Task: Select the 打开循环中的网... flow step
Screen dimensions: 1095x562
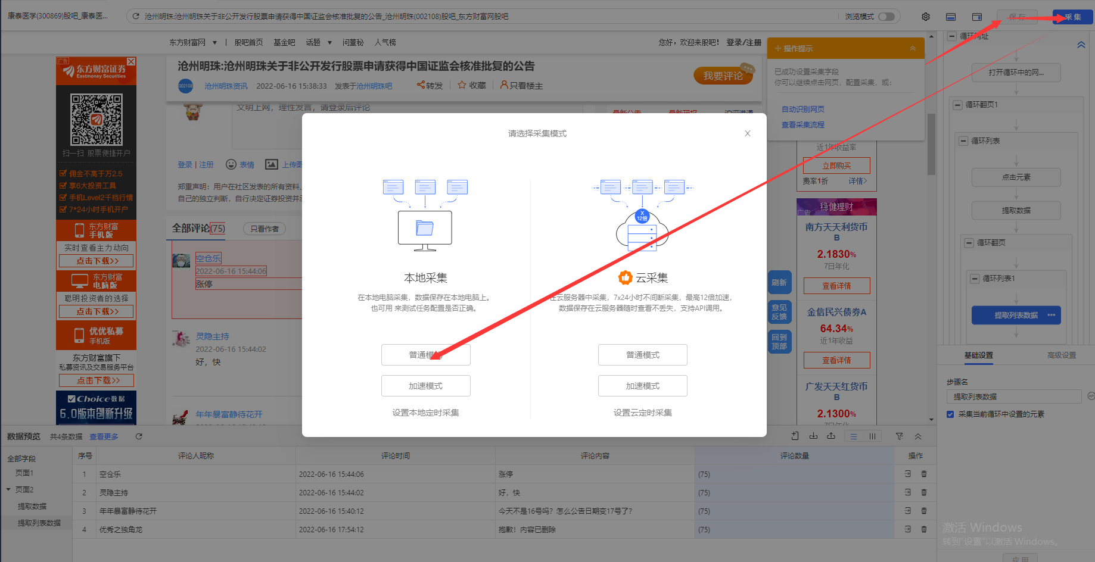Action: 1016,73
